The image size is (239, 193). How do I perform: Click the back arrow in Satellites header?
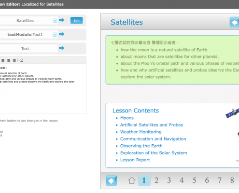click(x=234, y=22)
